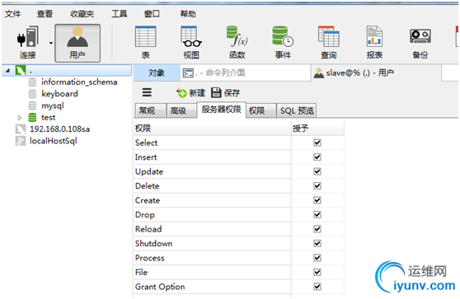Click the Select privilege row label
The image size is (460, 299).
pyautogui.click(x=146, y=142)
